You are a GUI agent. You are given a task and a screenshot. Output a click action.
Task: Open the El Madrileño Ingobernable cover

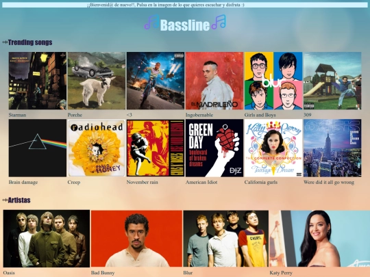click(x=214, y=81)
